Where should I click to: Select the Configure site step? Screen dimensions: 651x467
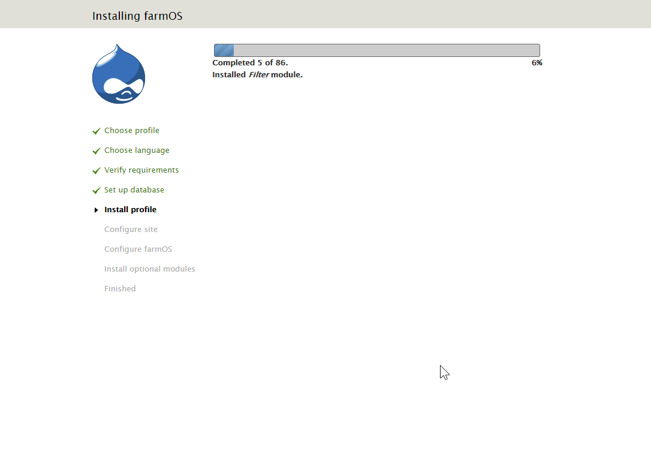tap(131, 229)
